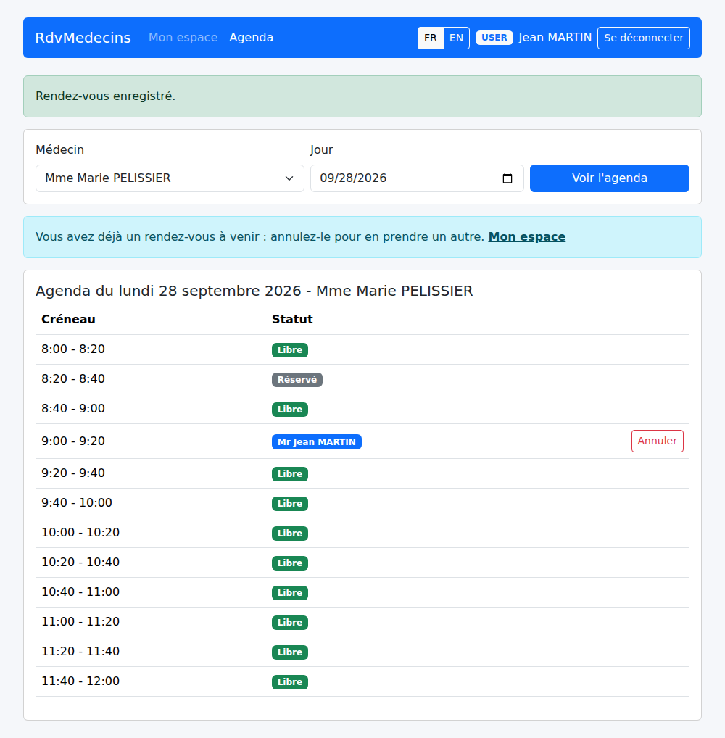The image size is (725, 738).
Task: Click the Créneau column header
Action: point(68,319)
